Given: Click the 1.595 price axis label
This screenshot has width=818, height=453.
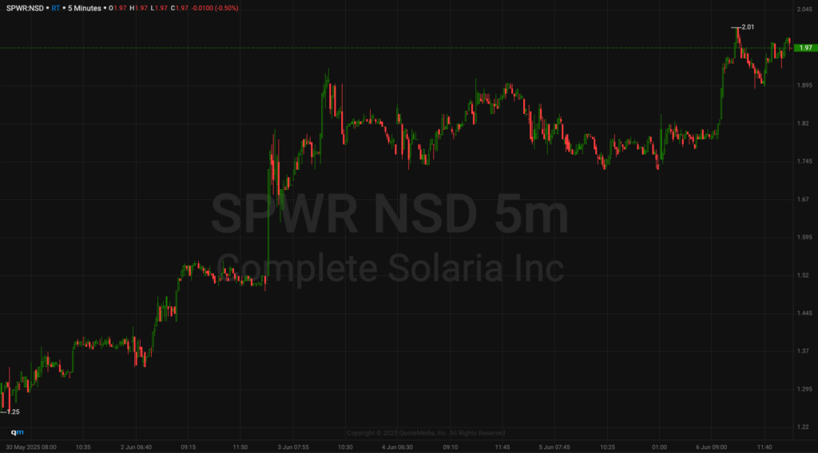Looking at the screenshot, I should pos(804,238).
